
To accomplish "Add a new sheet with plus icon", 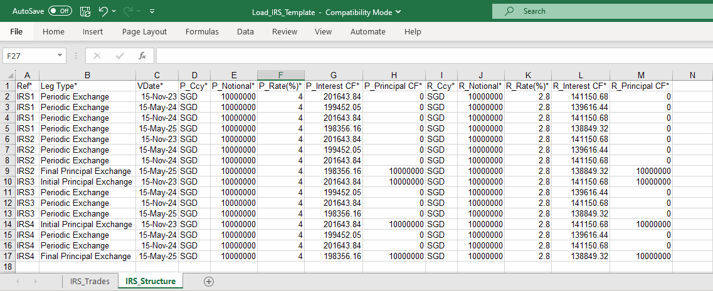I will 209,282.
